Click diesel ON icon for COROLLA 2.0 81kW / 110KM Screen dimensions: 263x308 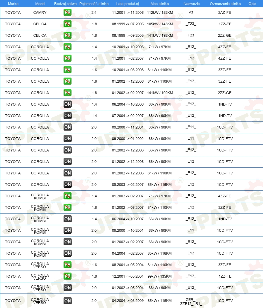tap(67, 173)
